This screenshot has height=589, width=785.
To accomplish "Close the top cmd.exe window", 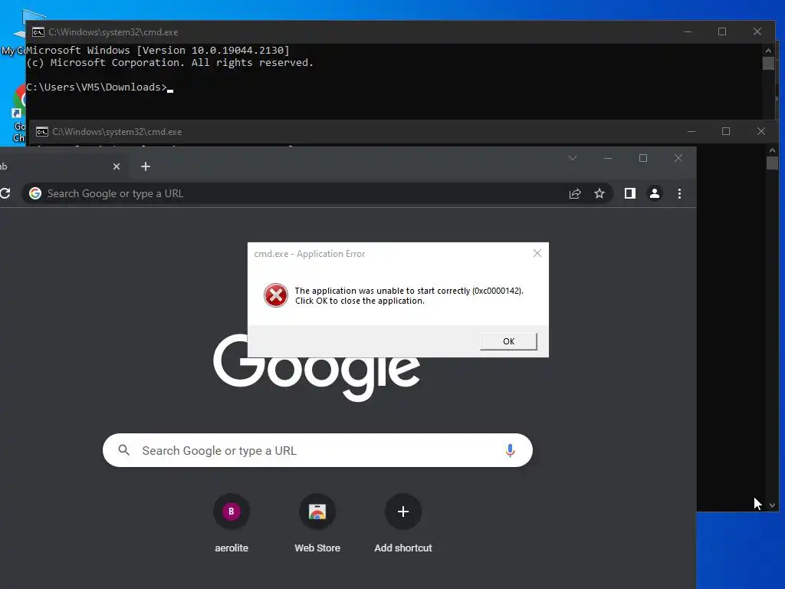I will [757, 31].
